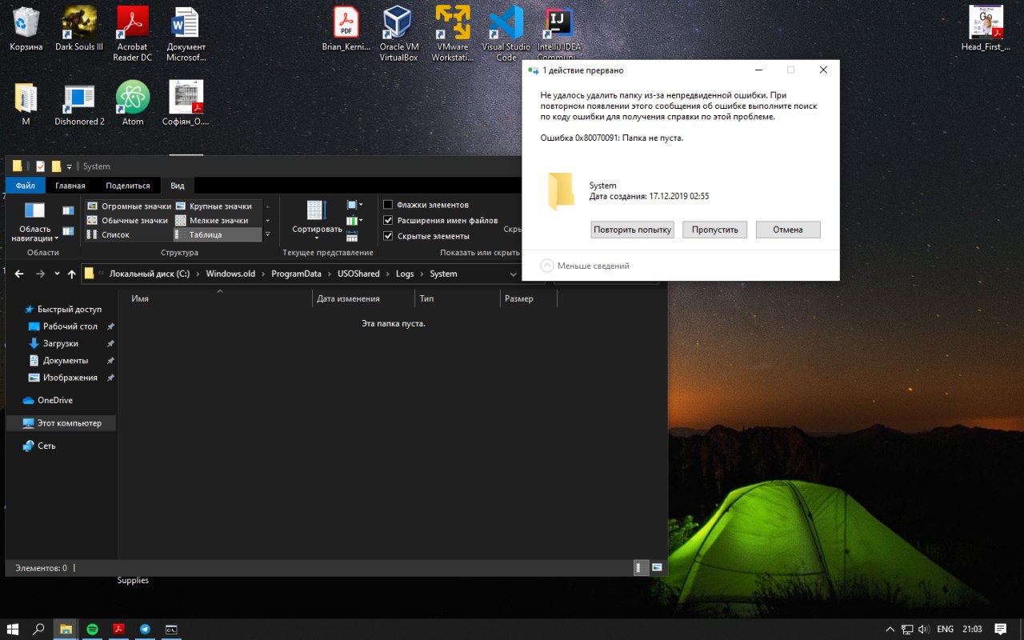The height and width of the screenshot is (640, 1024).
Task: Navigate to Windows.old in address bar
Action: tap(230, 274)
